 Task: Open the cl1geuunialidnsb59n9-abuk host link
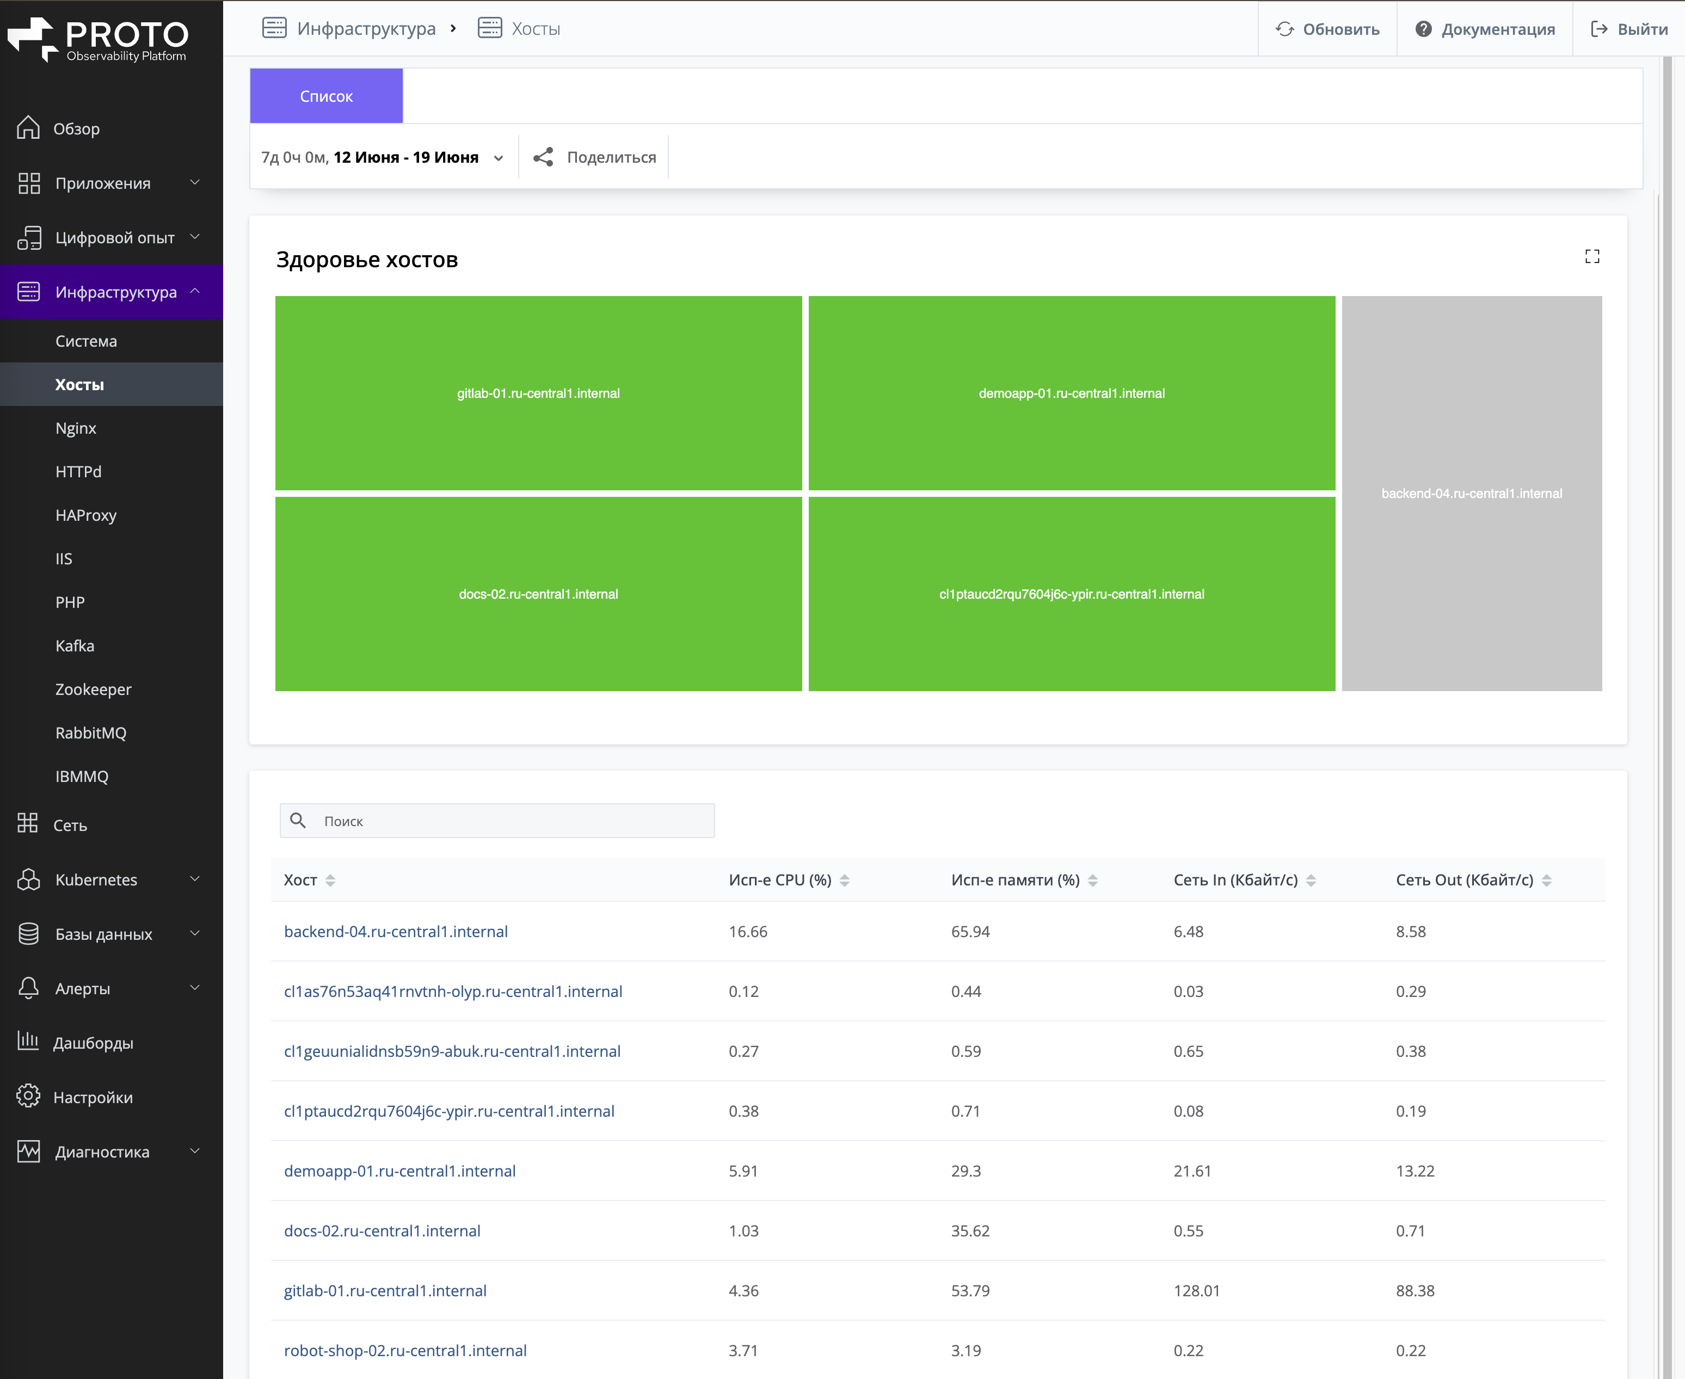pyautogui.click(x=452, y=1051)
